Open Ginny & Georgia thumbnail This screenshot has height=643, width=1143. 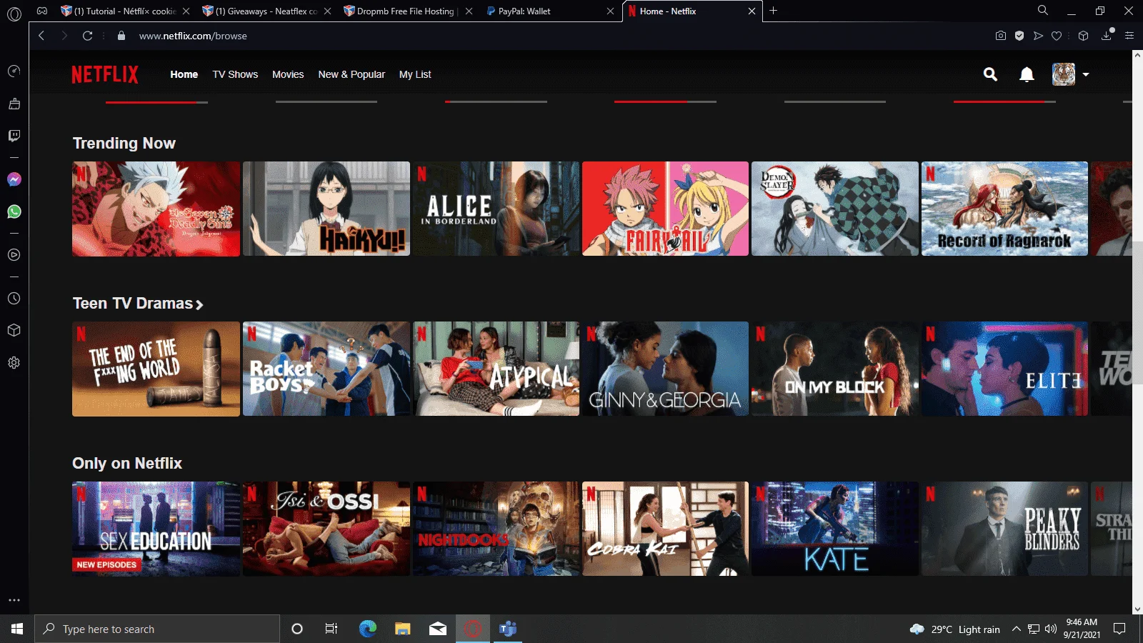click(x=666, y=369)
